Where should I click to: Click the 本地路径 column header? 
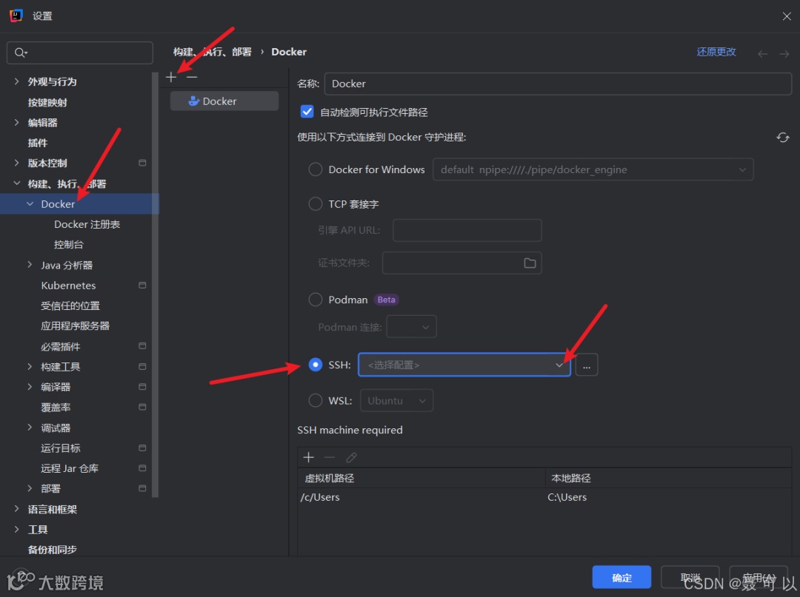[571, 478]
